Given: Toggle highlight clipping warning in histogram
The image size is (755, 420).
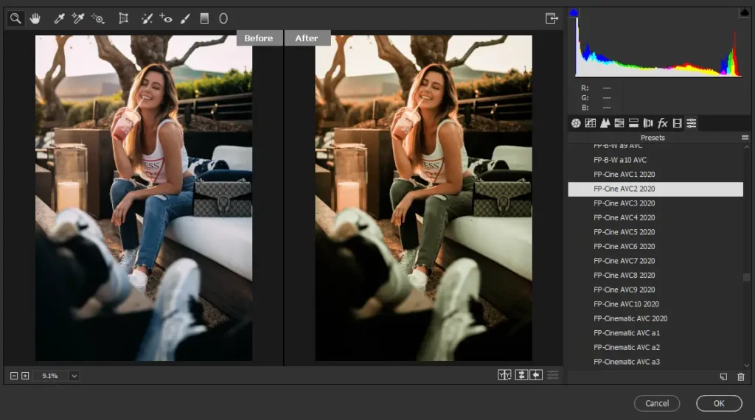Looking at the screenshot, I should [x=744, y=13].
